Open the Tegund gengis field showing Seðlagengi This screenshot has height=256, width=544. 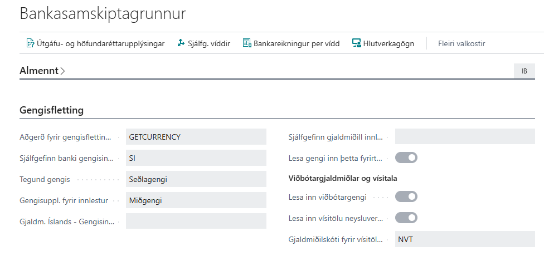(196, 179)
